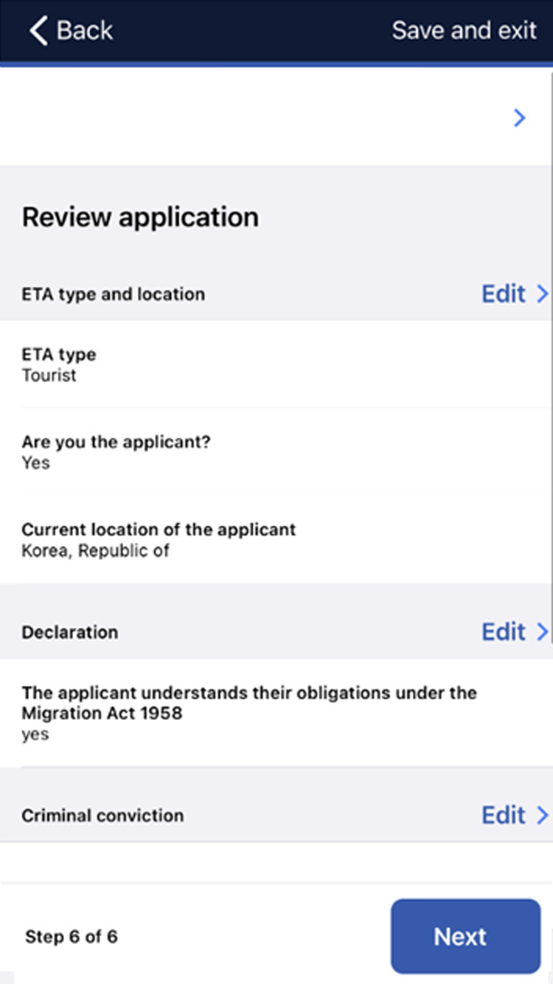The image size is (553, 984).
Task: Select the ETA type label
Action: (59, 355)
